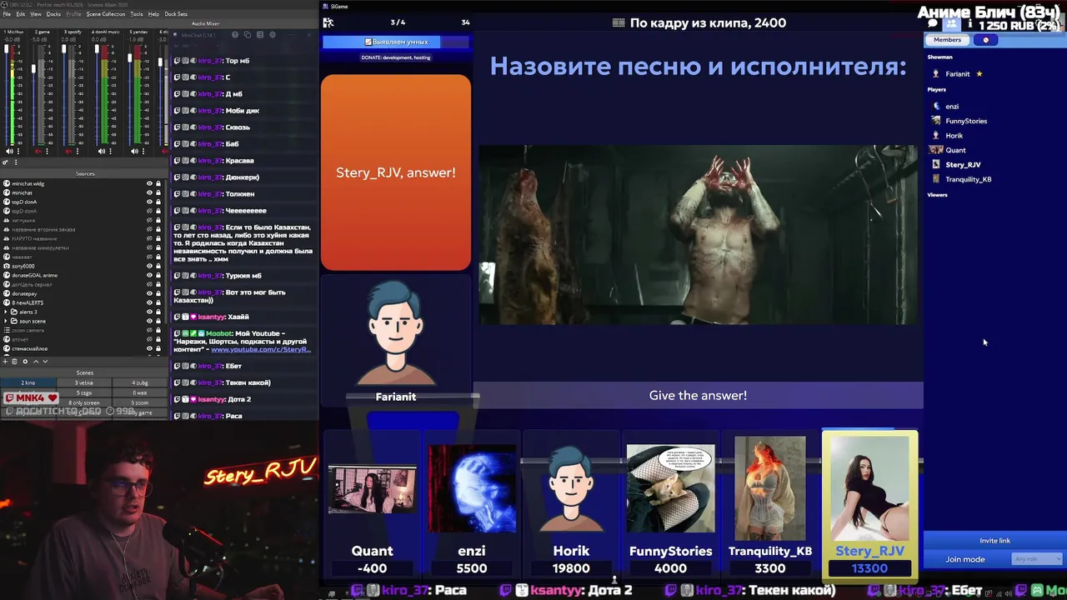Hide the minichat wldg source
Screen dimensions: 1067x600
[x=149, y=183]
